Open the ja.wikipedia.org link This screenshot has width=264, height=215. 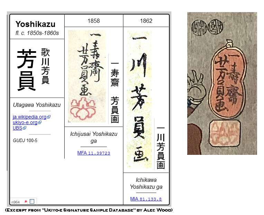pos(30,117)
